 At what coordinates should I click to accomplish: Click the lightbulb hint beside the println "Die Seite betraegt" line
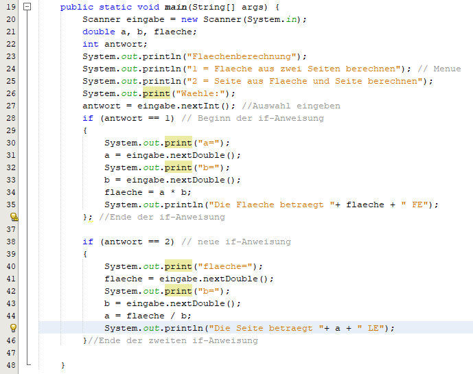point(13,328)
